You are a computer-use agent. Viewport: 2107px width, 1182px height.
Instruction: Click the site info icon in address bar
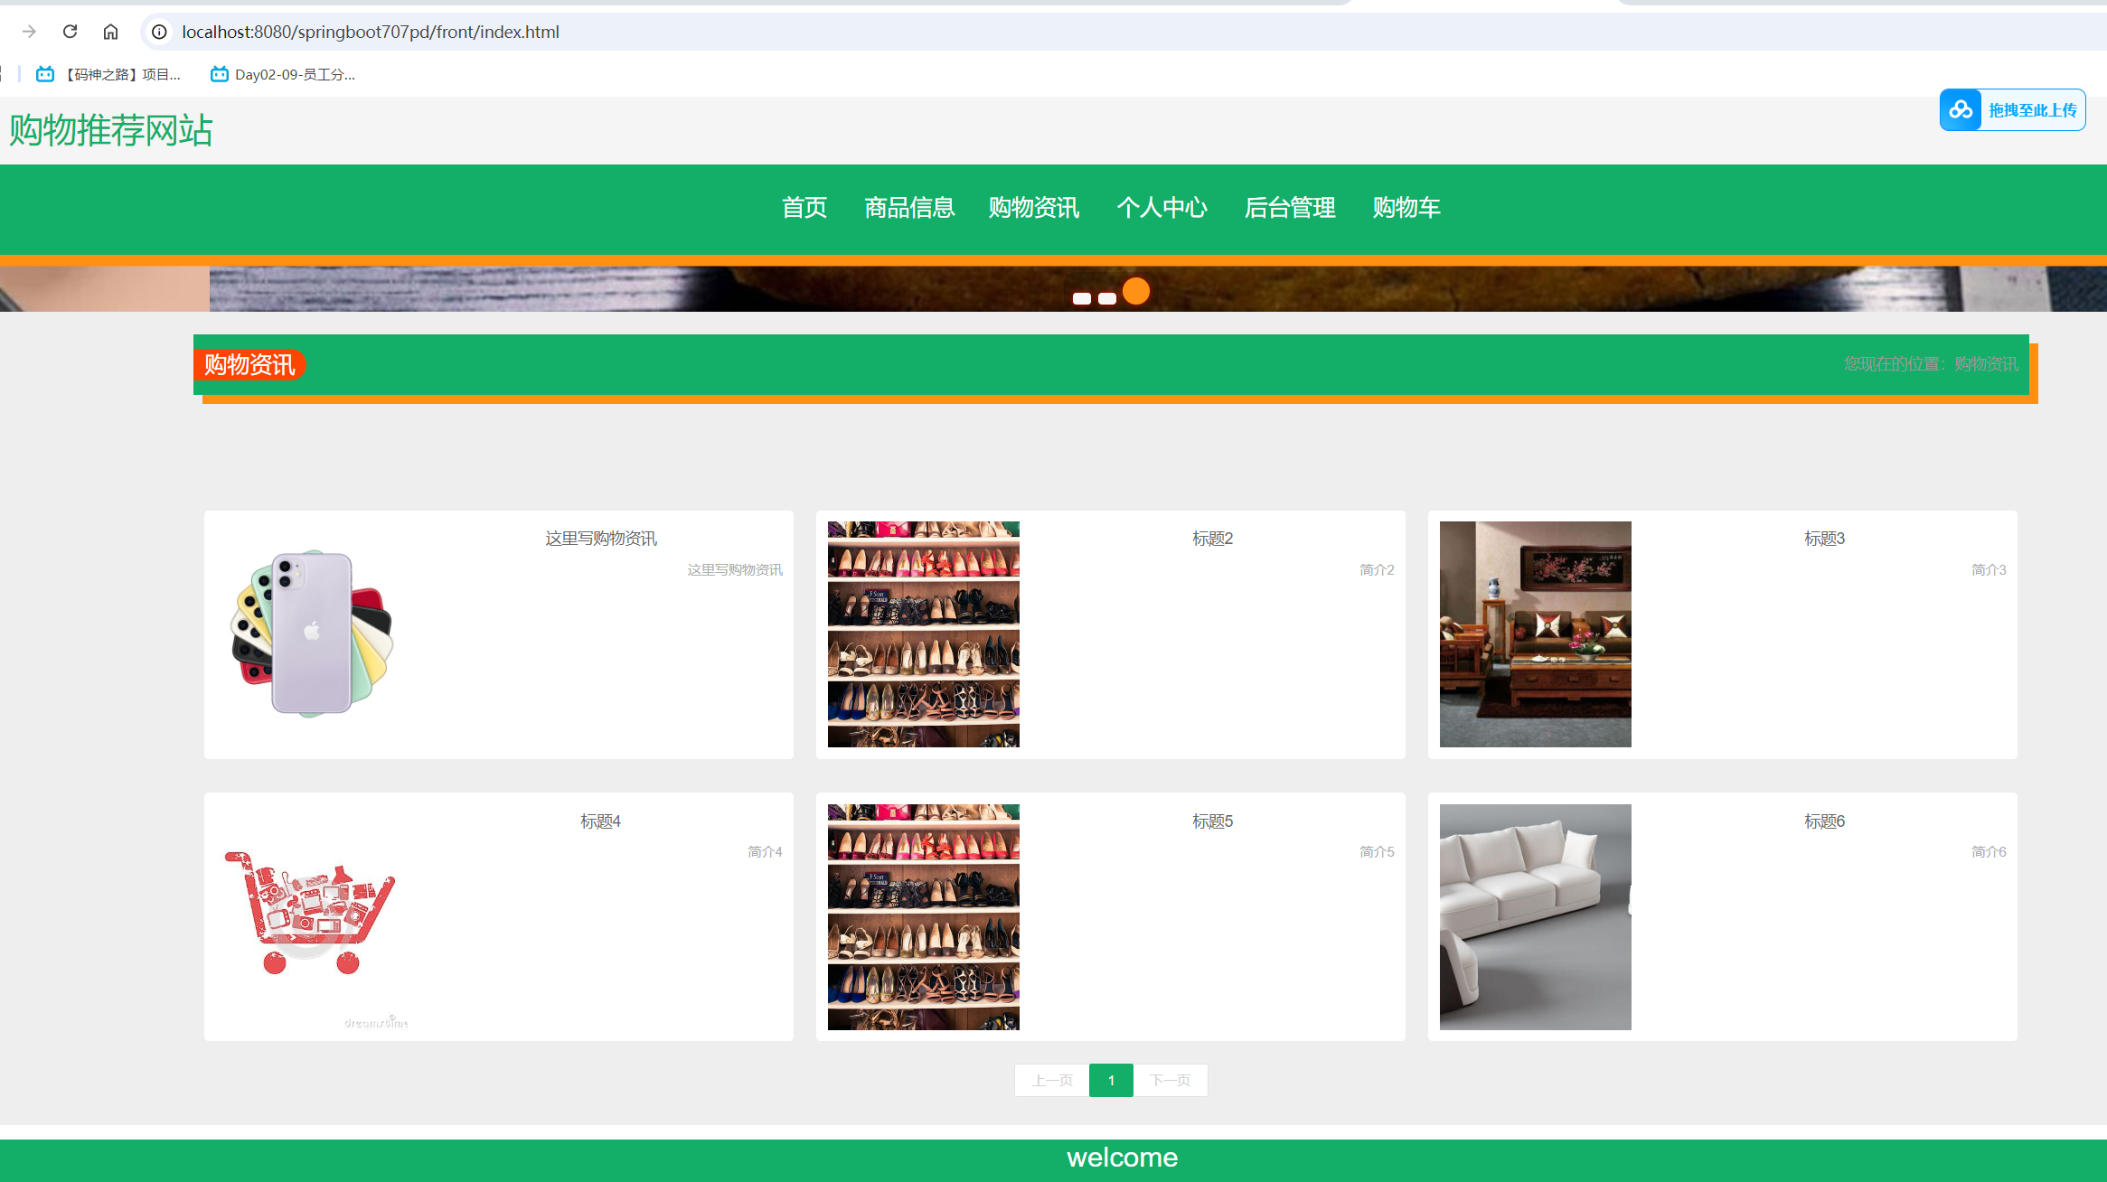point(159,32)
